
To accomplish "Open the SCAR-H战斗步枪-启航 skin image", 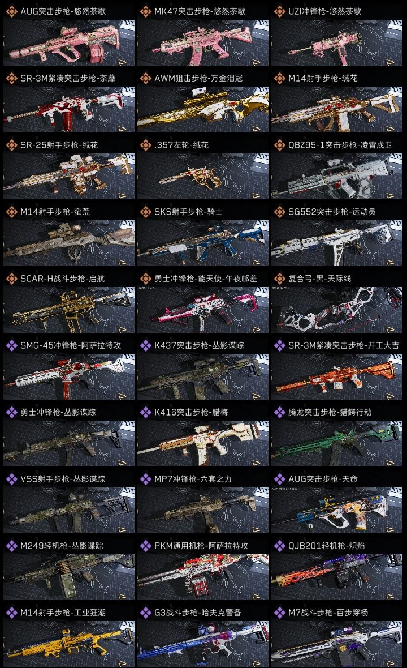I will [x=69, y=310].
